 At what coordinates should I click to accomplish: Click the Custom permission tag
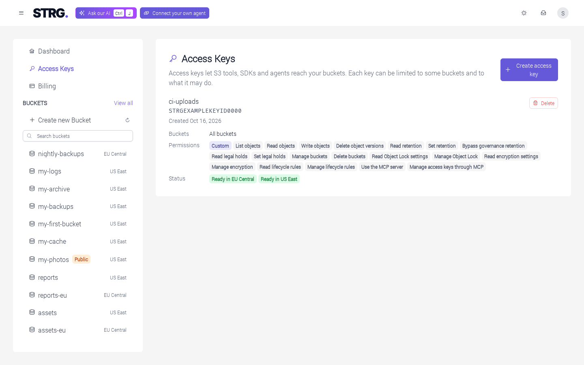click(220, 146)
